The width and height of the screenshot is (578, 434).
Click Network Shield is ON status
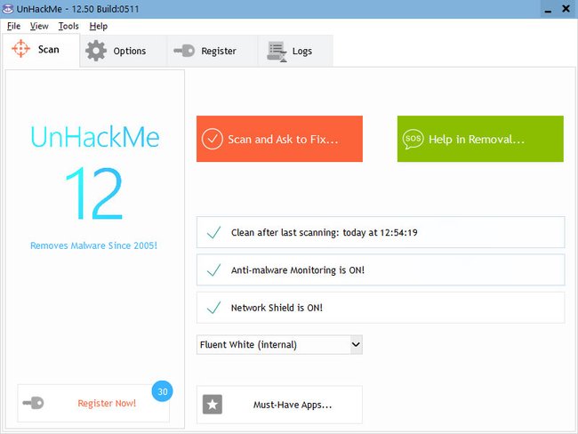point(381,308)
